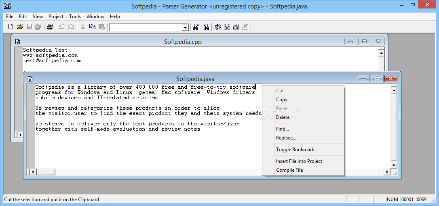The width and height of the screenshot is (439, 206).
Task: Click the Undo arrow icon
Action: [62, 27]
